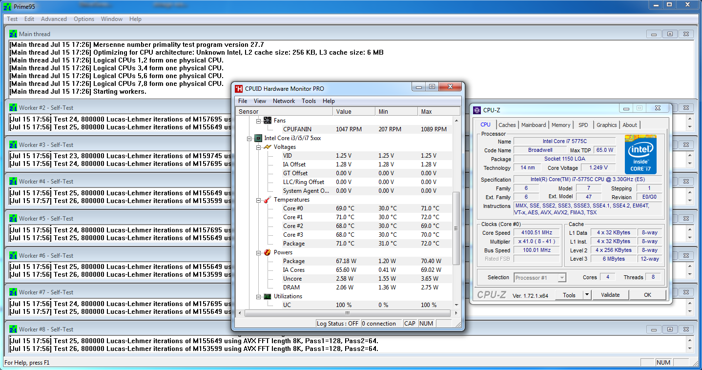Click the Worker #4 Self-Test window icon
The width and height of the screenshot is (702, 370).
pyautogui.click(x=13, y=181)
